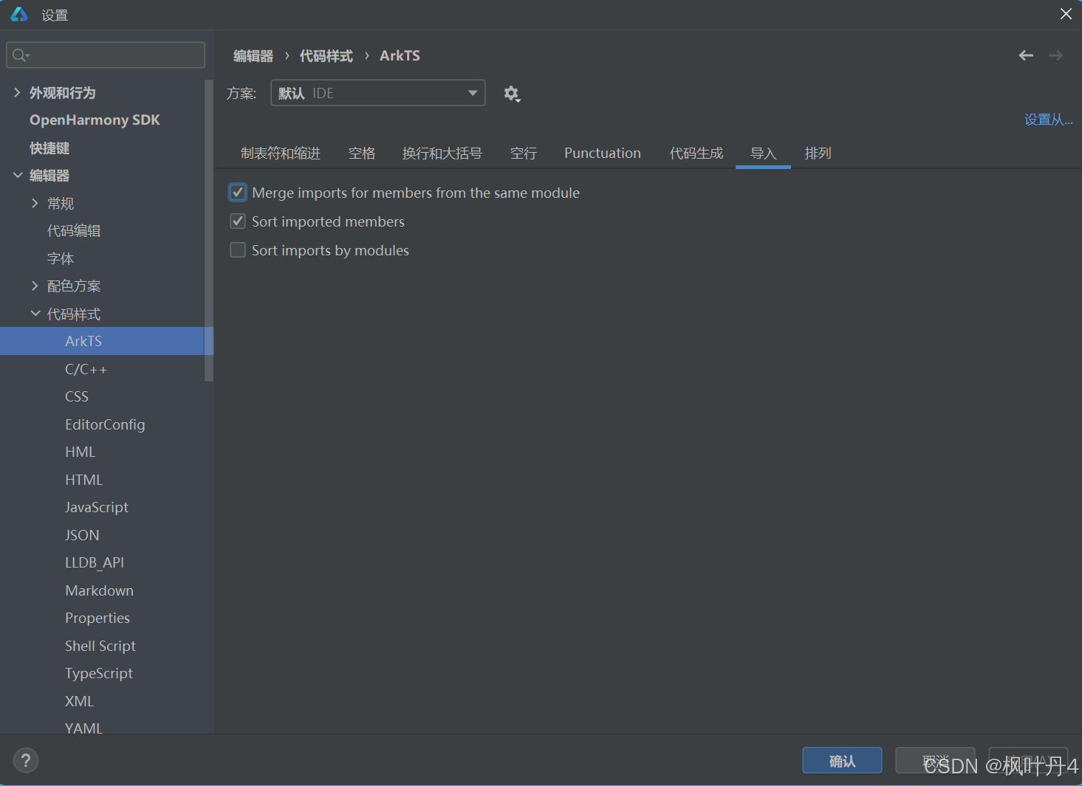Open the scheme gear actions menu

point(512,94)
